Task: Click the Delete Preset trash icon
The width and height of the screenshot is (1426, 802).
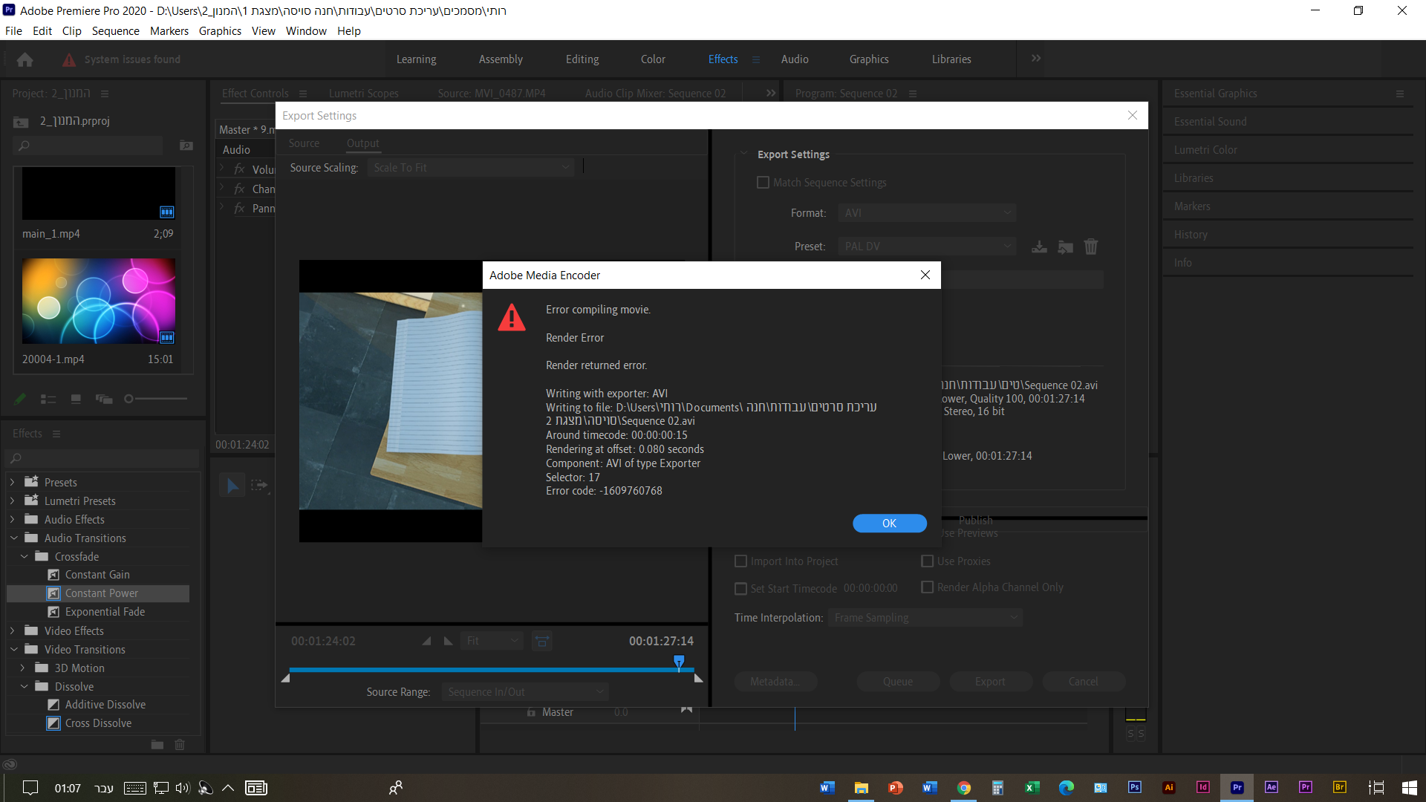Action: point(1090,247)
